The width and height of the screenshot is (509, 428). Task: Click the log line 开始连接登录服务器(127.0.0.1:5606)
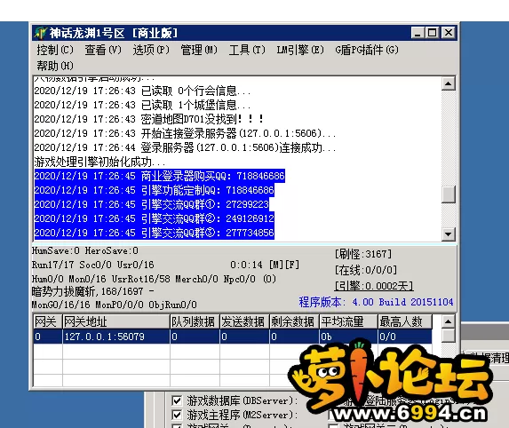(x=185, y=133)
